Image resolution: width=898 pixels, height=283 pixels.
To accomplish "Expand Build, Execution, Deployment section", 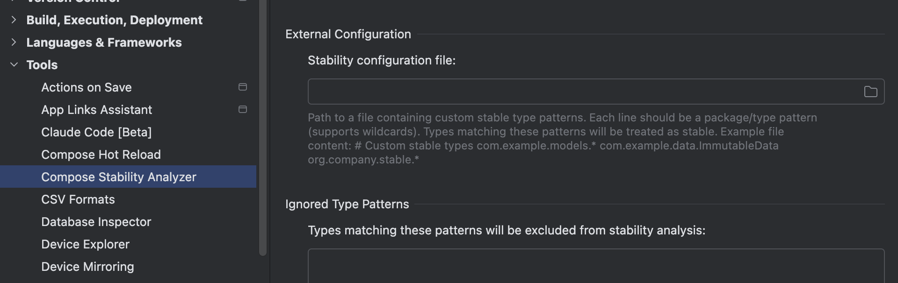I will (x=14, y=20).
